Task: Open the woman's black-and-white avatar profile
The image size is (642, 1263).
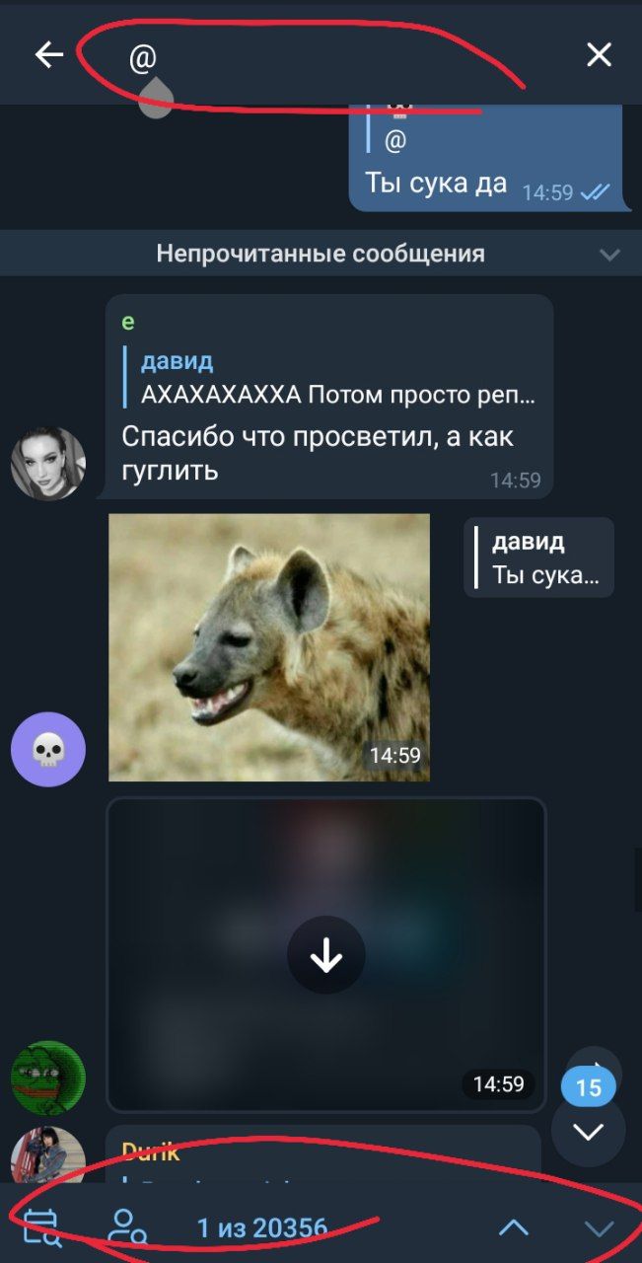Action: click(x=48, y=464)
